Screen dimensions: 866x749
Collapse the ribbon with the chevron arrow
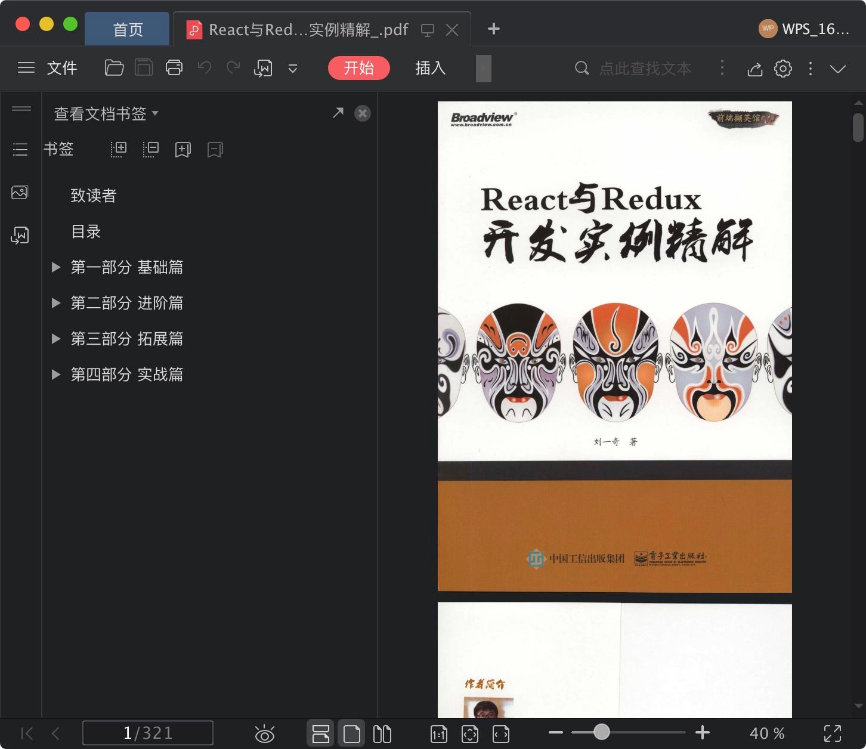click(x=838, y=69)
